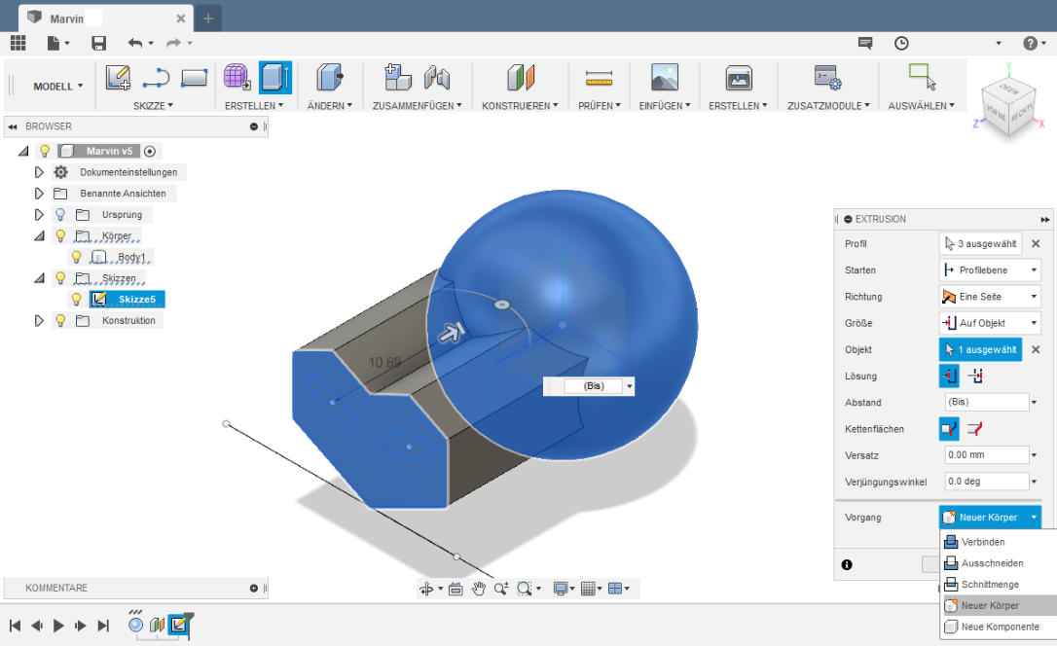
Task: Open the help question mark icon
Action: 1030,43
